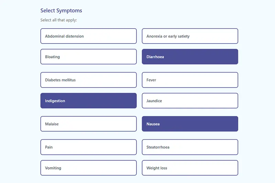Click the highlighted Indigestion button
The image size is (275, 183).
pos(88,101)
